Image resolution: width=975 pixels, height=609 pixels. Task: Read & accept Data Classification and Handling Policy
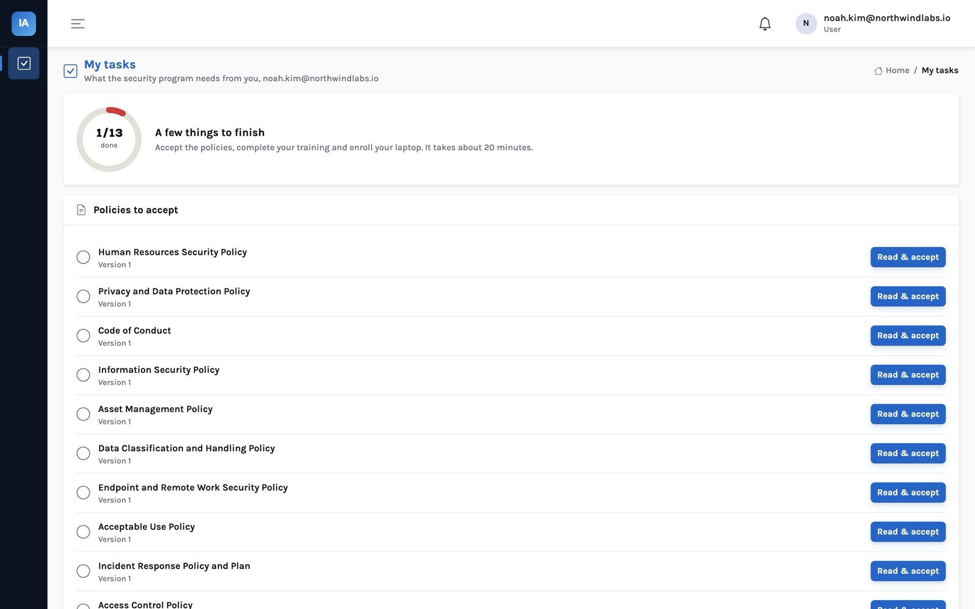[x=908, y=453]
